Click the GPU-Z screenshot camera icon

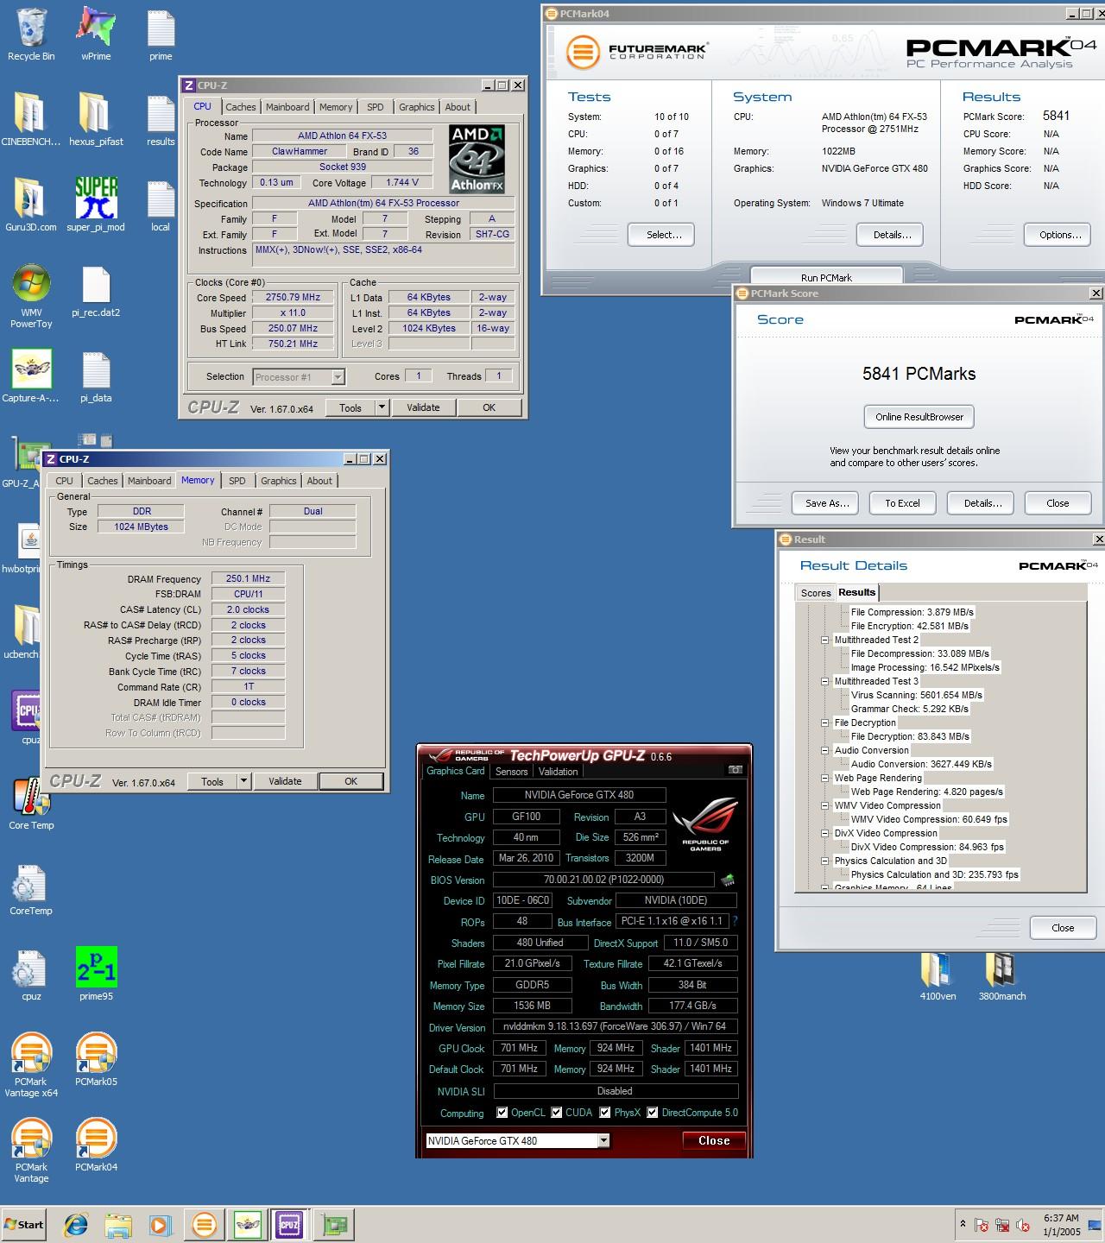point(736,769)
